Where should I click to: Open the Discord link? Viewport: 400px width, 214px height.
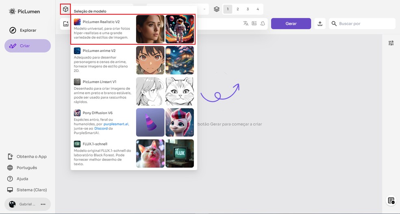pos(101,128)
